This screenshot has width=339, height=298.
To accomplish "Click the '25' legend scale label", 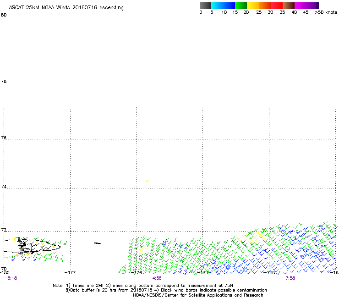I will 259,12.
